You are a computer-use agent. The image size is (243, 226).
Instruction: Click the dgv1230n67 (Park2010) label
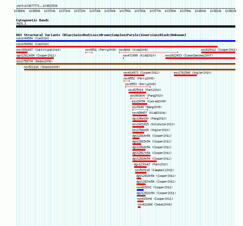click(x=151, y=164)
